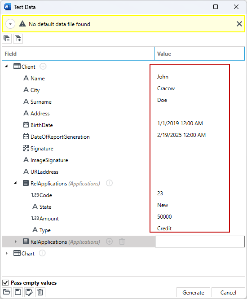Screen dimensions: 247x299
Task: Click the State value New
Action: pos(163,205)
